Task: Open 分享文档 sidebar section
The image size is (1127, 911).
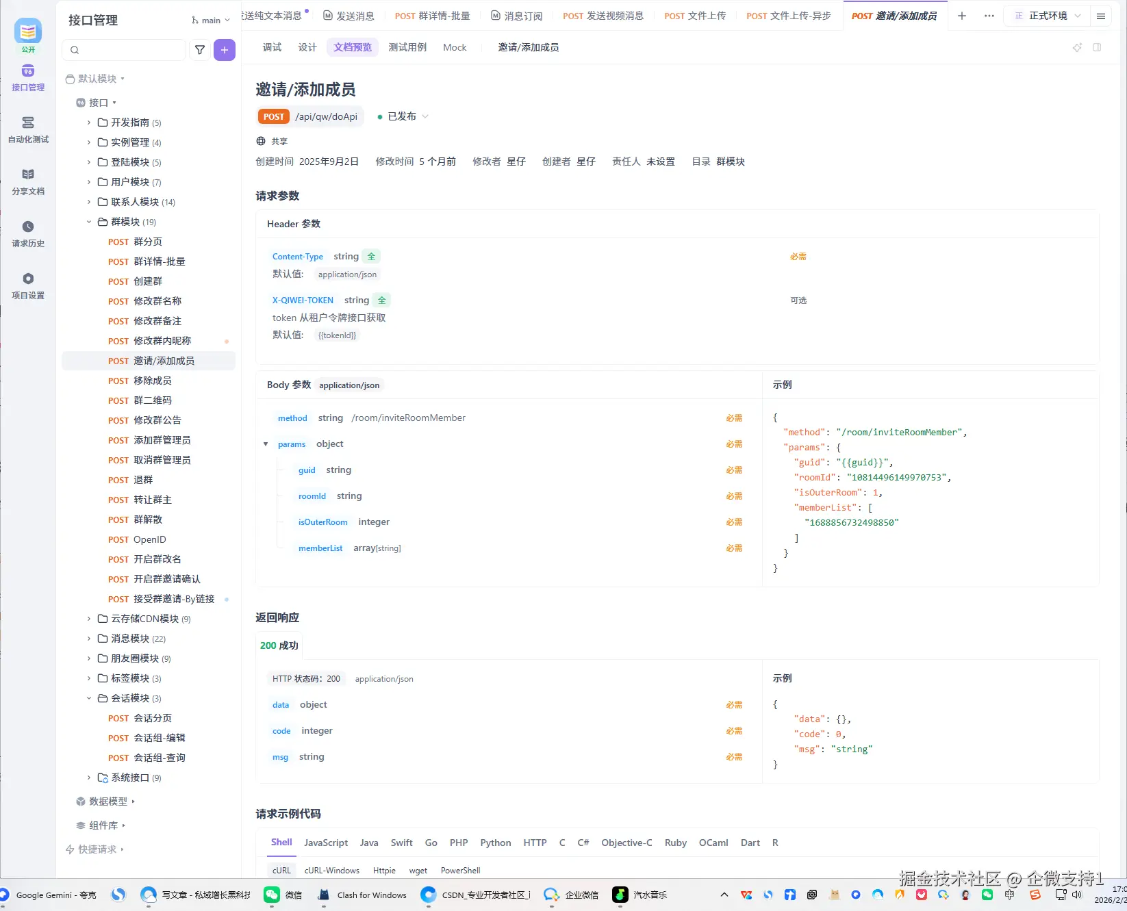Action: (28, 182)
